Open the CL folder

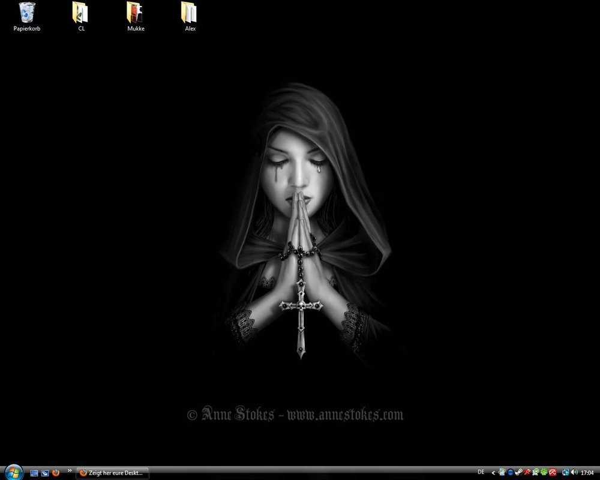pyautogui.click(x=81, y=13)
